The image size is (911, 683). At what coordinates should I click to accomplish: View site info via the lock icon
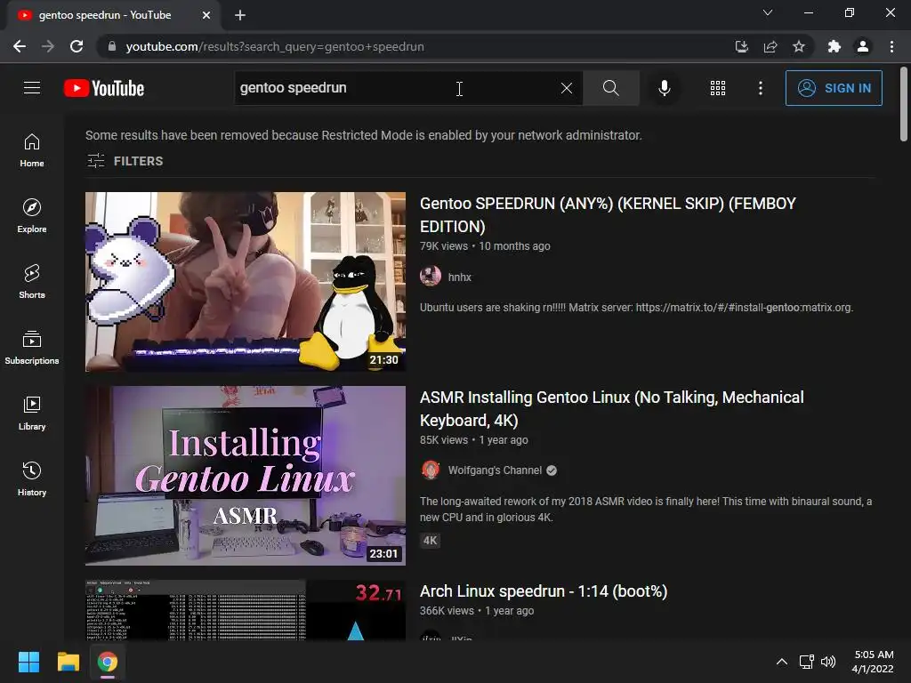[x=112, y=46]
